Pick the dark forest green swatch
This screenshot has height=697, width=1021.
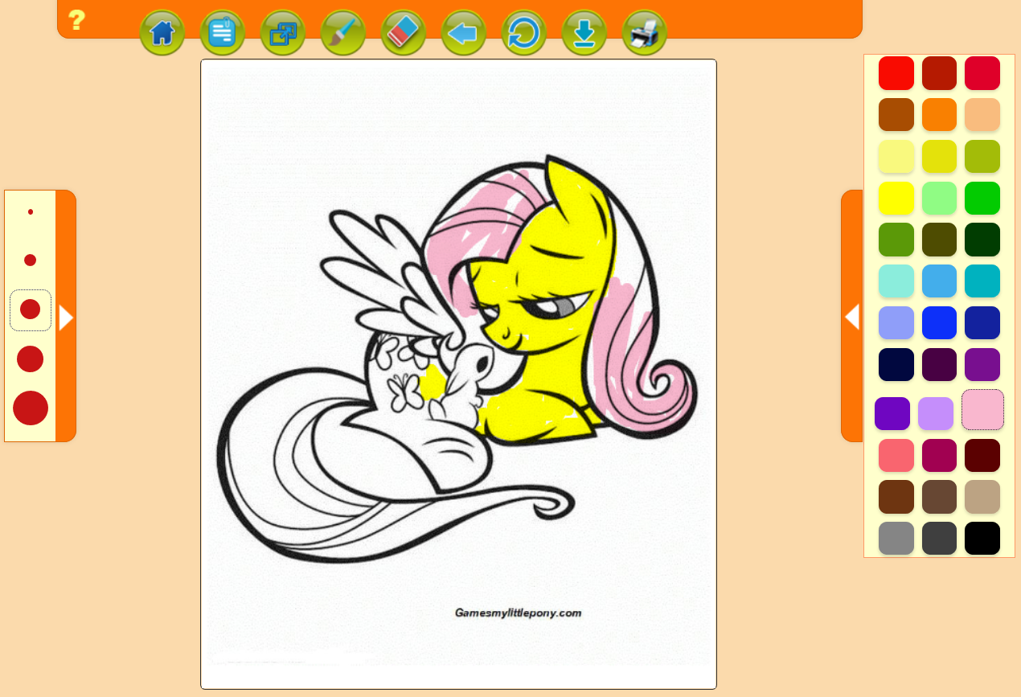(x=982, y=240)
